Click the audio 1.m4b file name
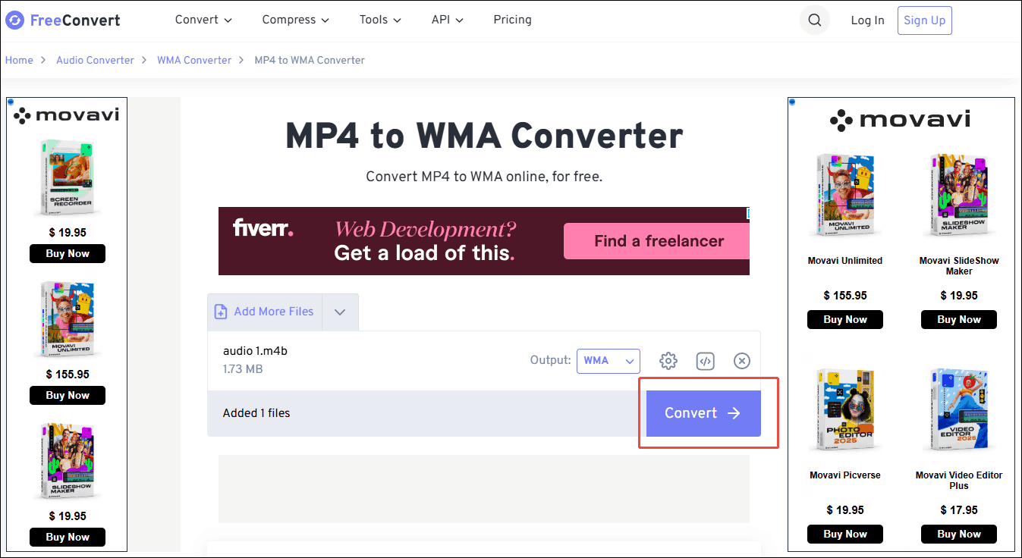Image resolution: width=1022 pixels, height=558 pixels. (x=255, y=351)
